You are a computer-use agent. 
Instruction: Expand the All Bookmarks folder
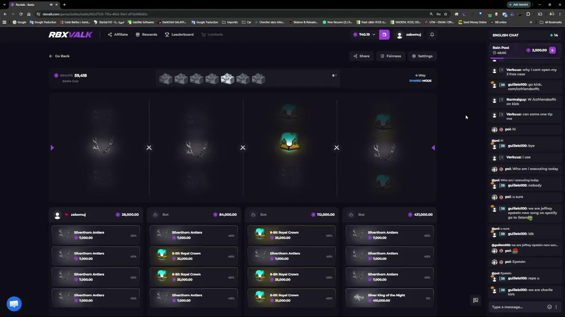pyautogui.click(x=551, y=22)
